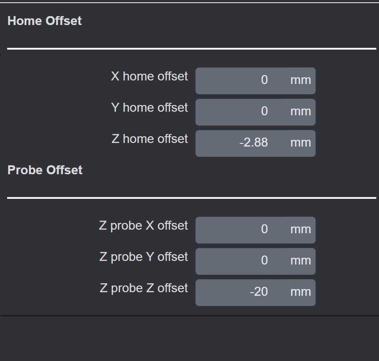Click the "X home offset" label
This screenshot has width=379, height=361.
point(150,76)
